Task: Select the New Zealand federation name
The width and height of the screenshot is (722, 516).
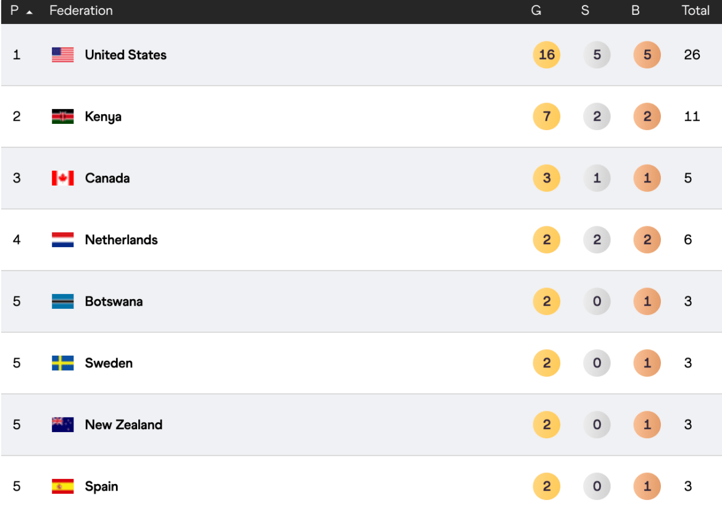Action: (x=123, y=425)
